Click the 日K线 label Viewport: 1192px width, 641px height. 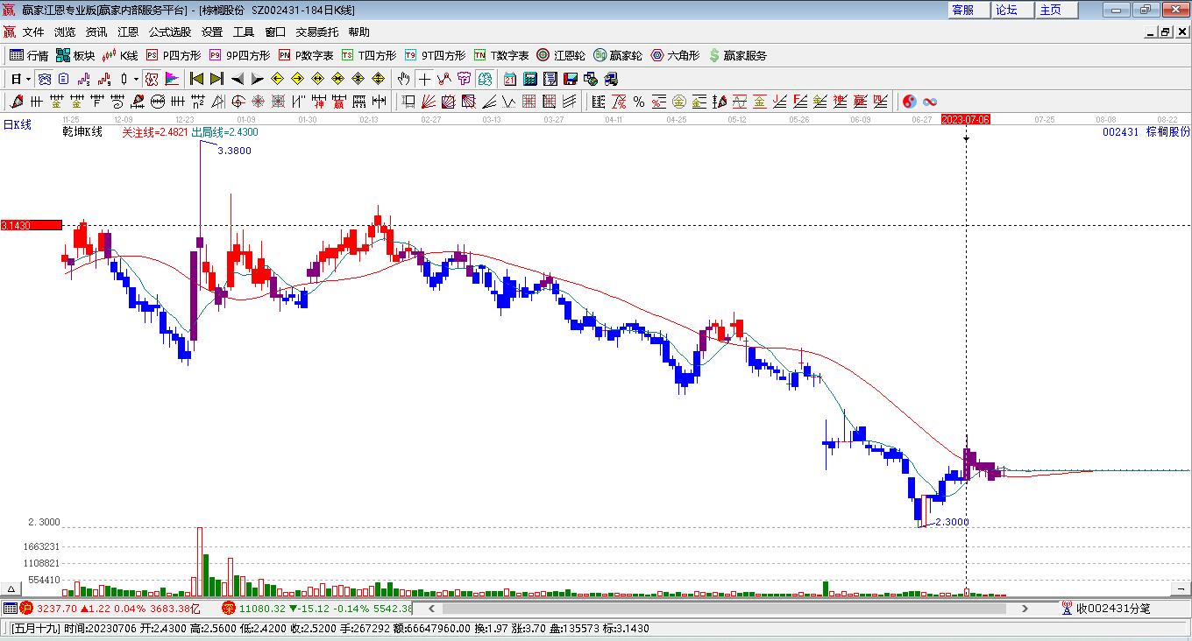click(x=17, y=125)
